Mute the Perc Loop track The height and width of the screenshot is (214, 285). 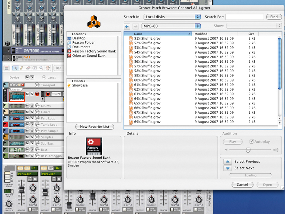pos(27,118)
